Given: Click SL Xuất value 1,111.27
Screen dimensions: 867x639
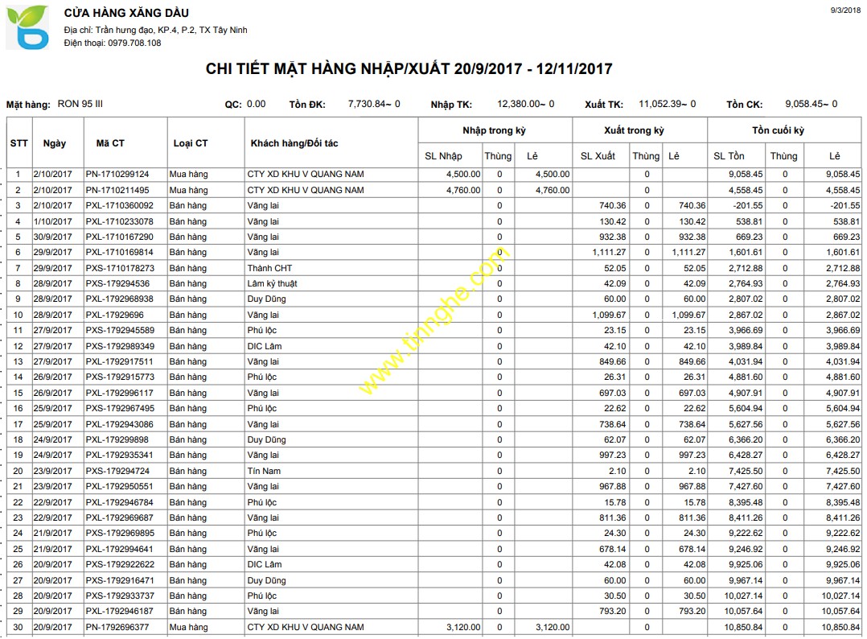Looking at the screenshot, I should coord(610,252).
